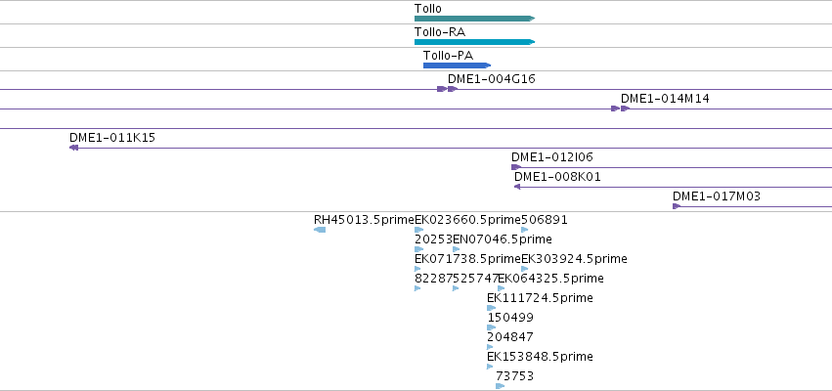
Task: Select the teal Tollo gene bar
Action: (x=474, y=19)
